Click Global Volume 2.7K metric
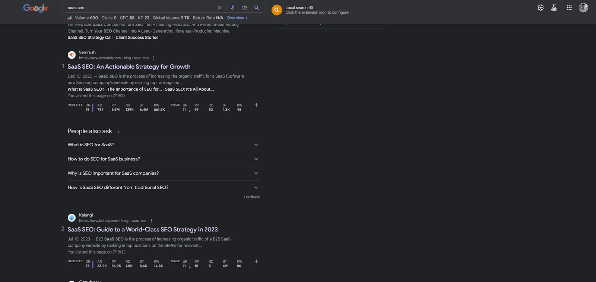 pos(171,18)
